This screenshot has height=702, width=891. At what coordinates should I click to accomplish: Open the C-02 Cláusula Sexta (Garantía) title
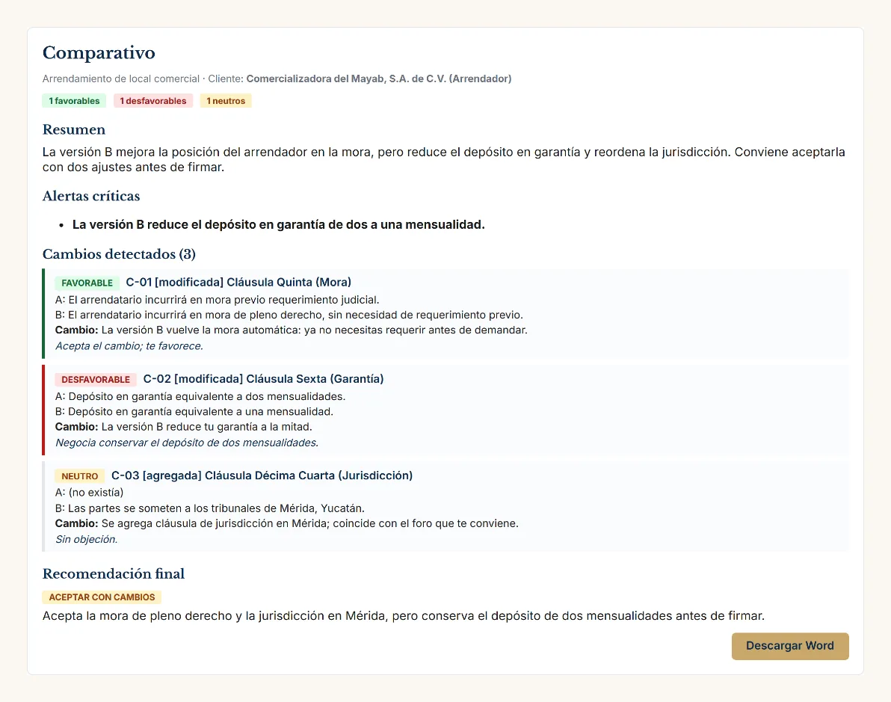click(263, 378)
